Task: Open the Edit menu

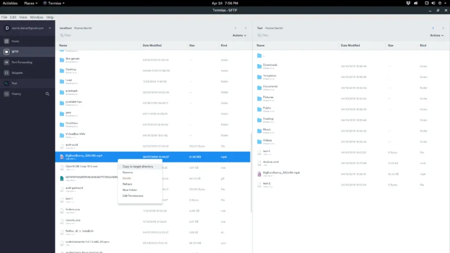Action: (13, 17)
